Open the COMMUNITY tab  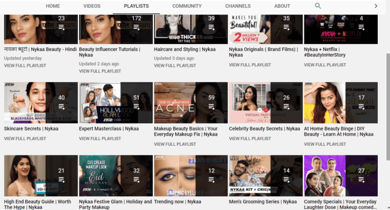pos(187,6)
